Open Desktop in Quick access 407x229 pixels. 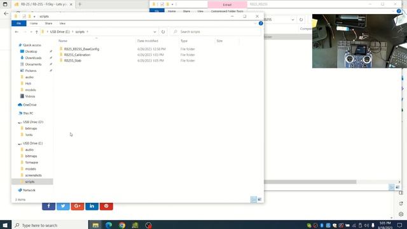(31, 52)
